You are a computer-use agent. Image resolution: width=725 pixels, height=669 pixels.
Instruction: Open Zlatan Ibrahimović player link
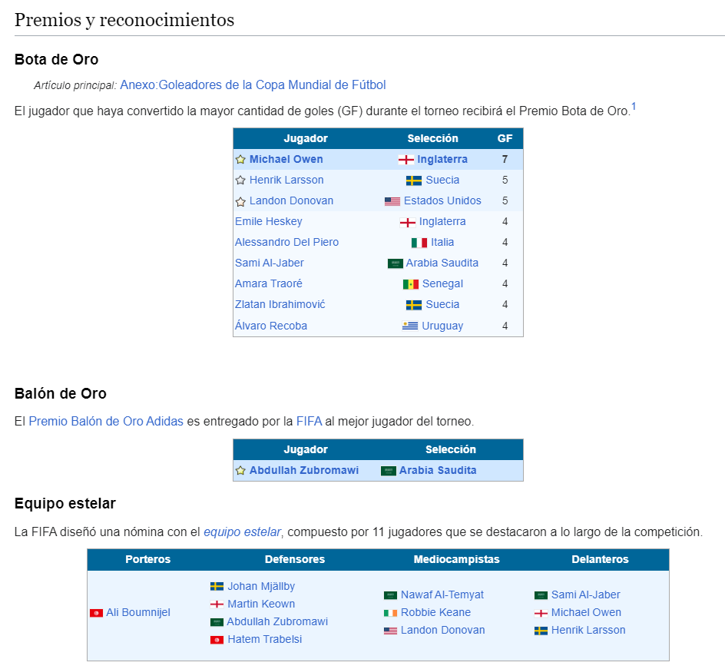tap(280, 304)
